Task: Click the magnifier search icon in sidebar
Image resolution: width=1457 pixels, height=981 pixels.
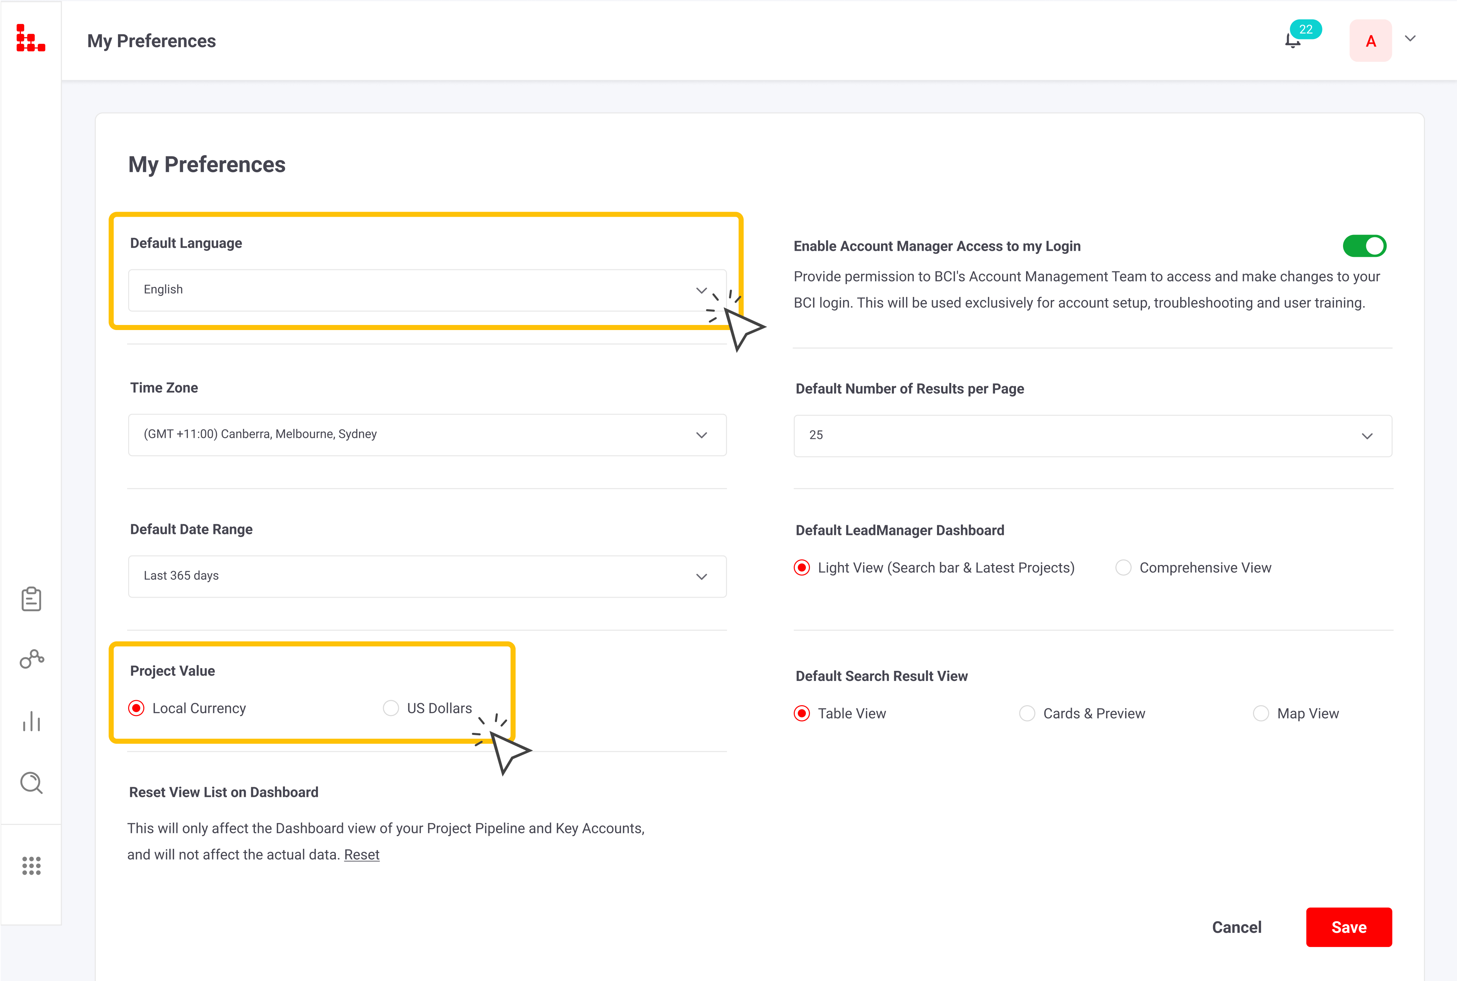Action: (31, 783)
